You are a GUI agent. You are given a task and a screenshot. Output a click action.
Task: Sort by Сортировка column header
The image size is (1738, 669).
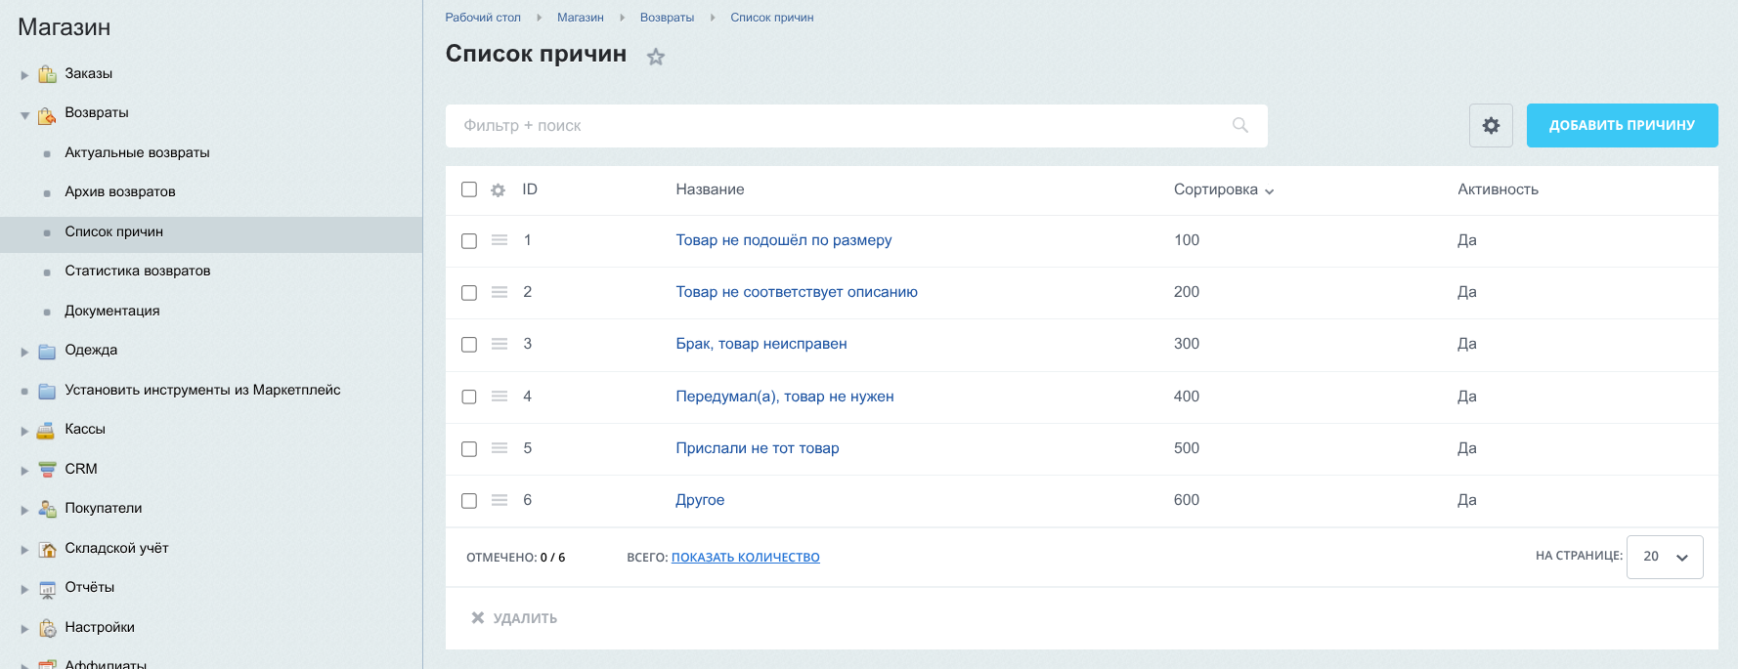(x=1224, y=189)
